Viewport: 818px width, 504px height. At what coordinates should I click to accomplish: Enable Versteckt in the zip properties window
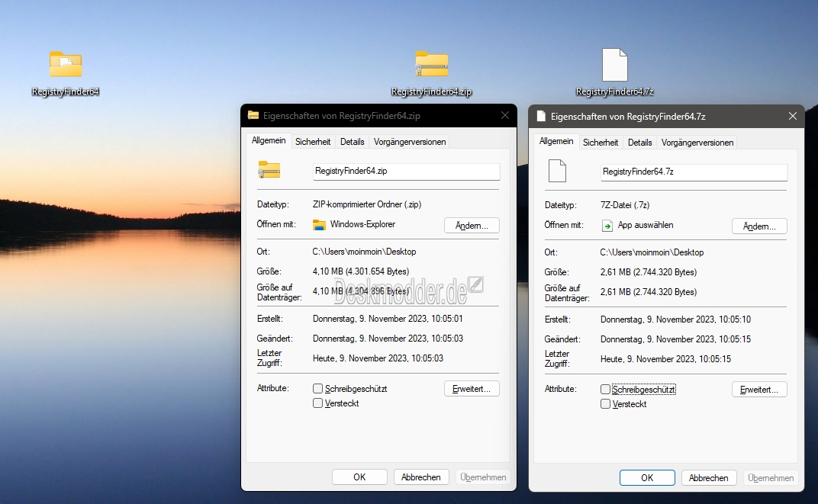click(317, 403)
